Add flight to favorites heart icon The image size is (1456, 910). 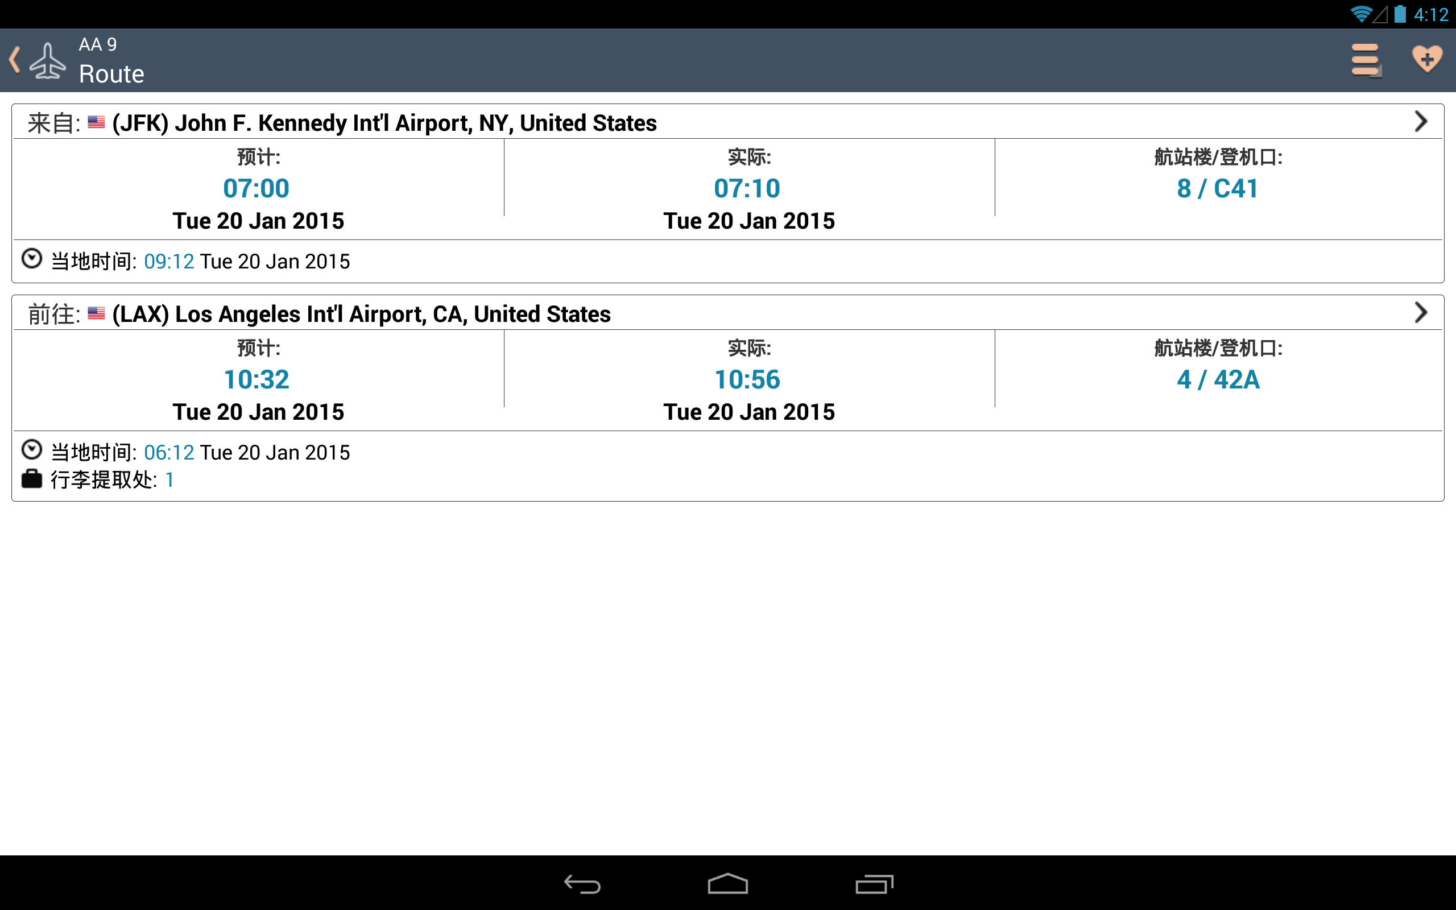1426,60
